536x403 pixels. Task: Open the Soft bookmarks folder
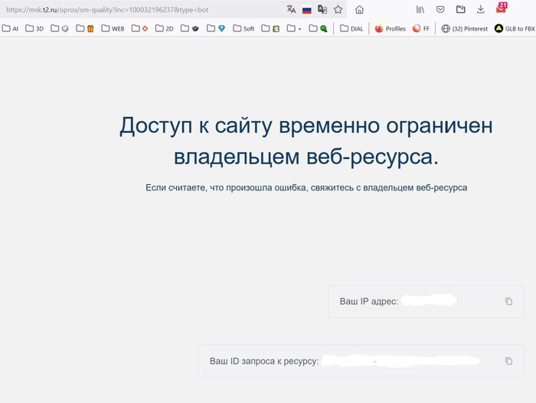[243, 28]
